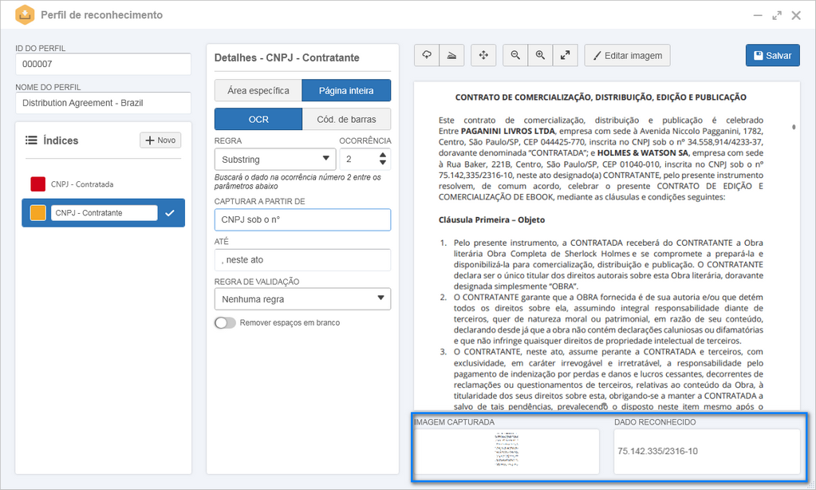The image size is (816, 490).
Task: Close the Perfil de reconhecimento window
Action: (796, 16)
